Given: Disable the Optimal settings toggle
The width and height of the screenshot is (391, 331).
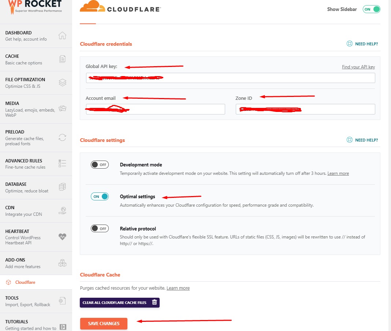Looking at the screenshot, I should 100,196.
